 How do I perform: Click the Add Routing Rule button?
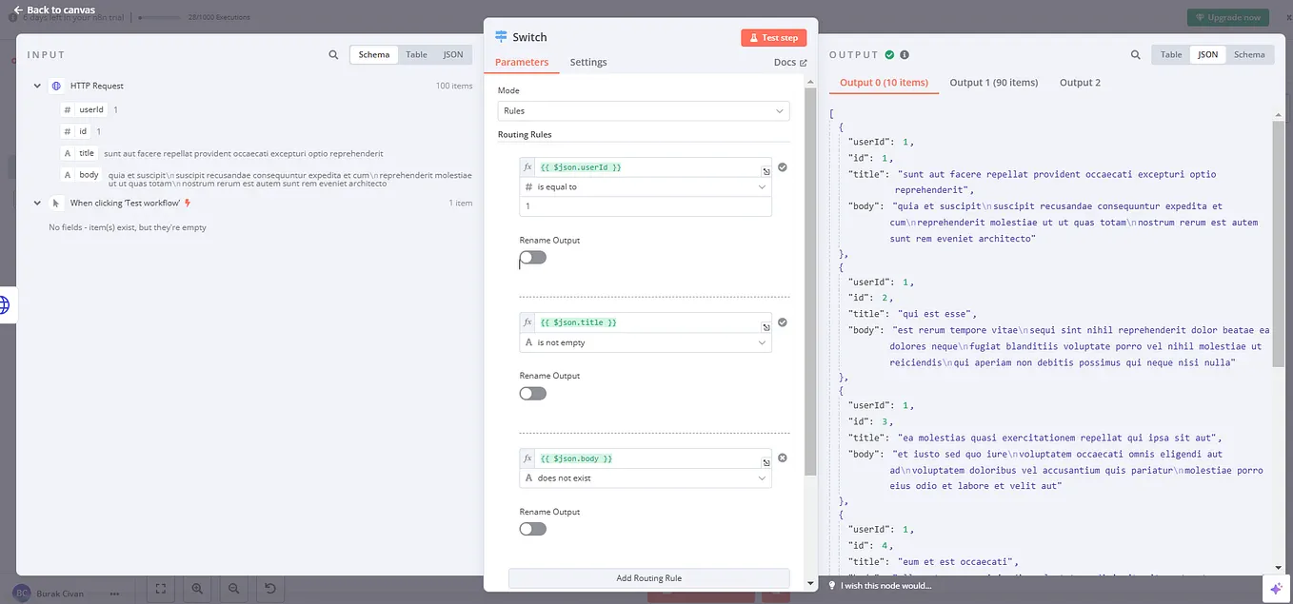(x=649, y=578)
